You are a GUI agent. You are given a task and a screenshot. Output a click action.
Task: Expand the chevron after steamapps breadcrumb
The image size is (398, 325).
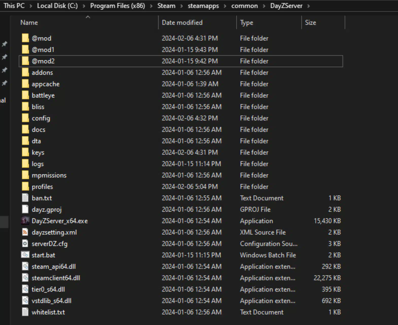[x=225, y=6]
